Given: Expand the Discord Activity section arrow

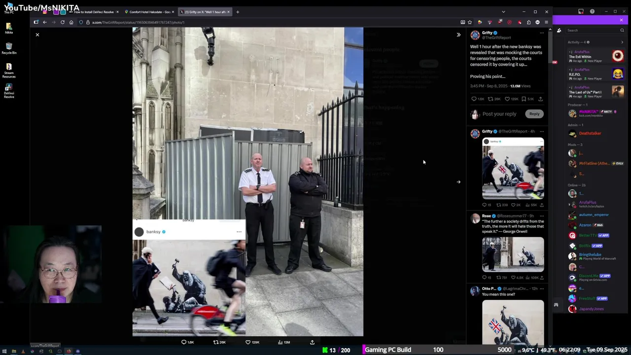Looking at the screenshot, I should (622, 42).
